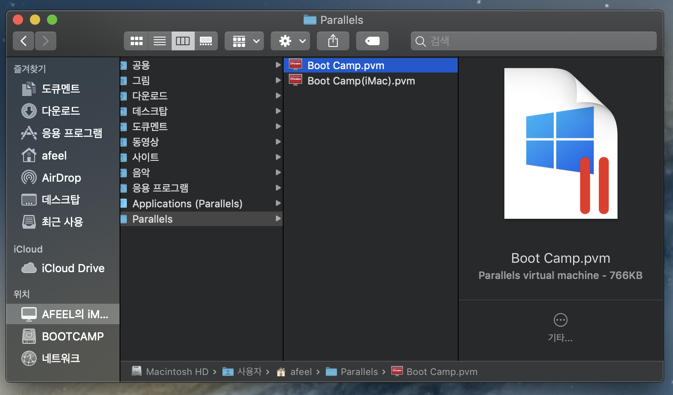Open 데스크탑 in the sidebar
The width and height of the screenshot is (673, 395).
[x=63, y=200]
